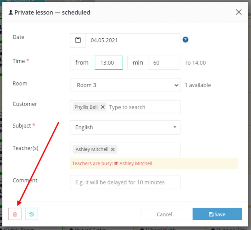The height and width of the screenshot is (230, 251).
Task: Open the calendar date picker icon
Action: [x=78, y=40]
